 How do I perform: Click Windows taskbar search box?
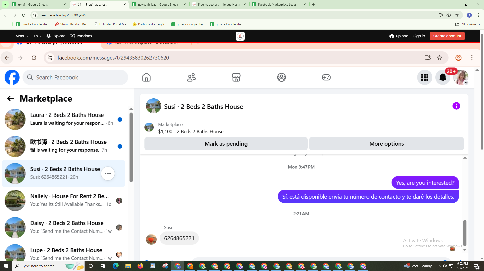point(48,266)
